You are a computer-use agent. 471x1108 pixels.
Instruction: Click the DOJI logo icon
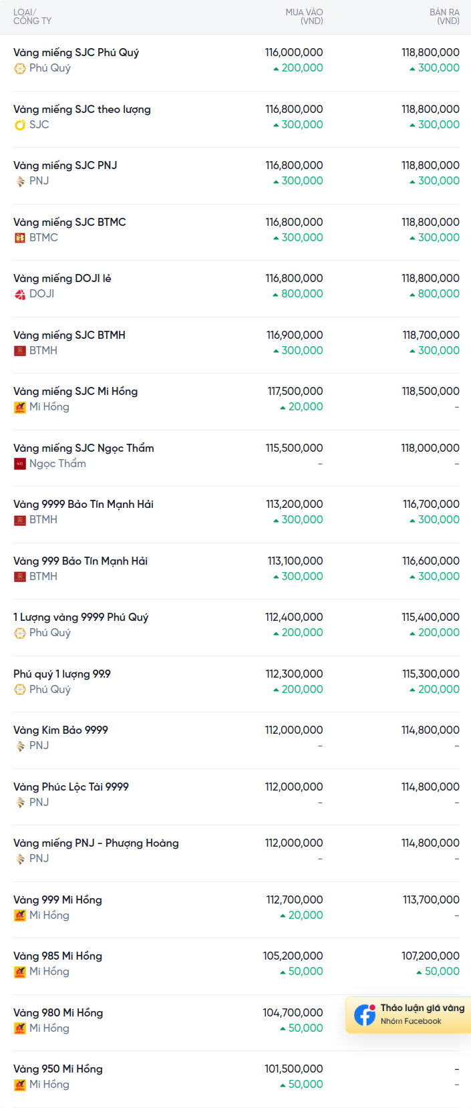pos(20,294)
